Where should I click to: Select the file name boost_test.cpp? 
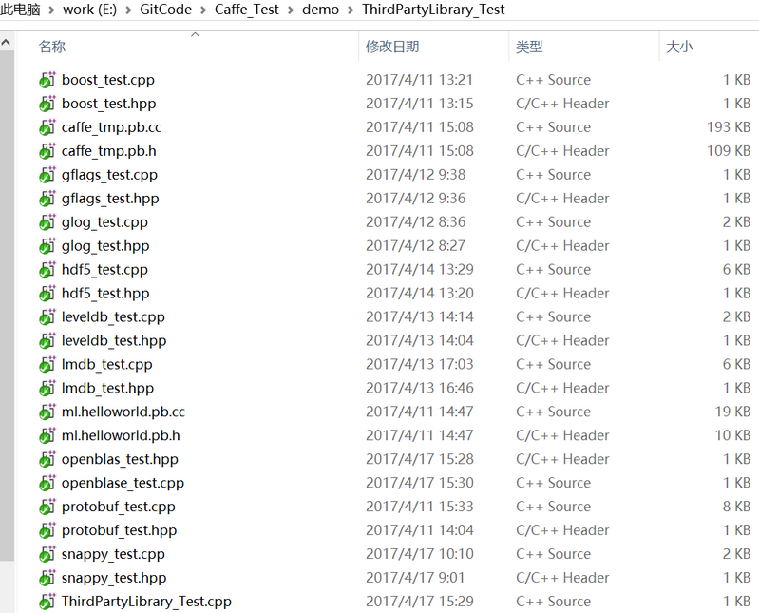pos(108,80)
